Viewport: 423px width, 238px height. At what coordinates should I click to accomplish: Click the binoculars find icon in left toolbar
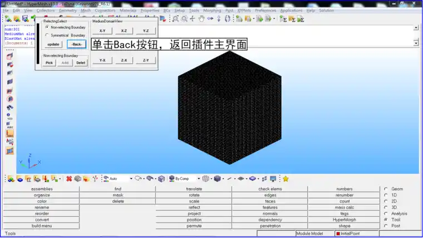[x=9, y=108]
